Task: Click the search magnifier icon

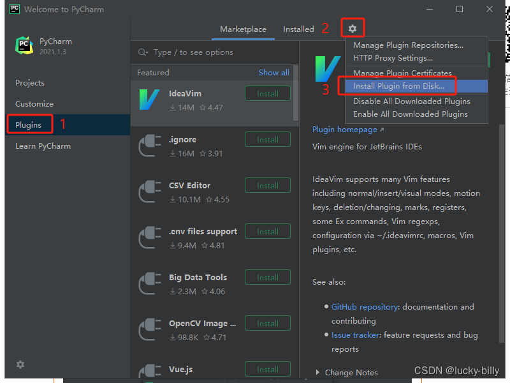Action: 143,52
